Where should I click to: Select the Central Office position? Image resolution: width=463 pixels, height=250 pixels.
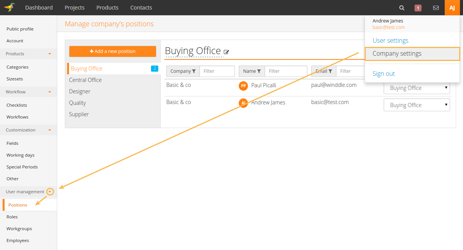tap(85, 80)
